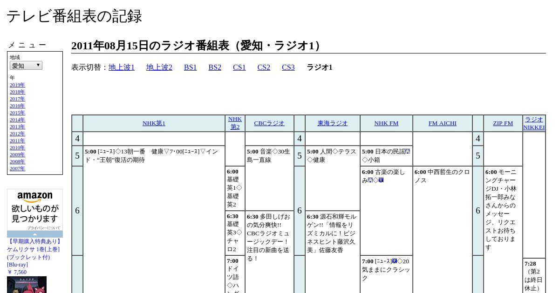This screenshot has width=559, height=293.
Task: Select the 6:00 基礎英1 NHK第2 program
Action: coord(235,188)
